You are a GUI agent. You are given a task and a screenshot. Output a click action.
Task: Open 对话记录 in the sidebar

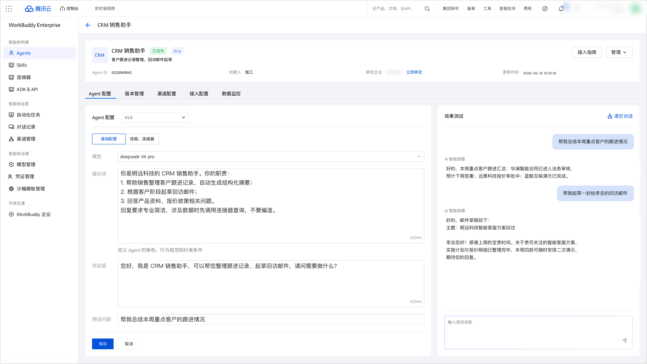click(40, 127)
